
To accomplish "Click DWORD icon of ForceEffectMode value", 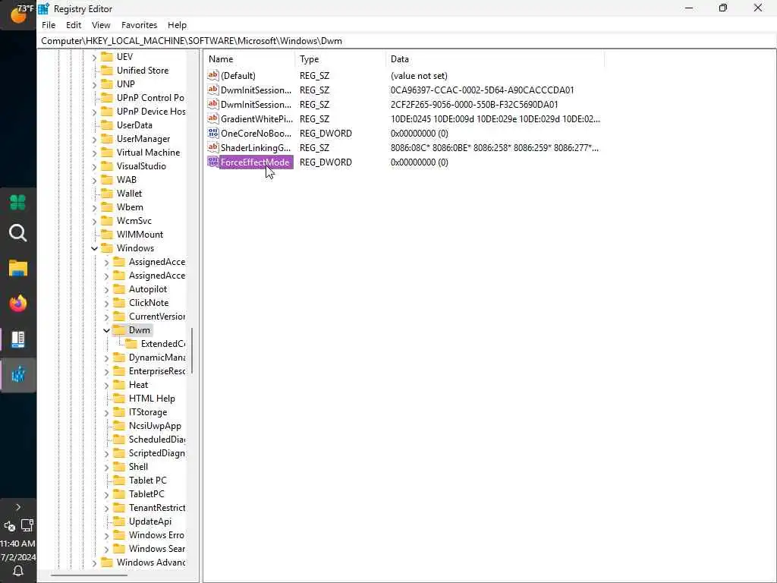I will (x=213, y=162).
